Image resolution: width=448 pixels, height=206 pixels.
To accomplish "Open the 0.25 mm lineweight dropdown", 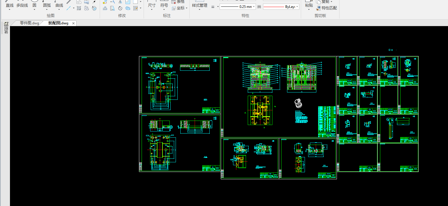I will pyautogui.click(x=254, y=7).
